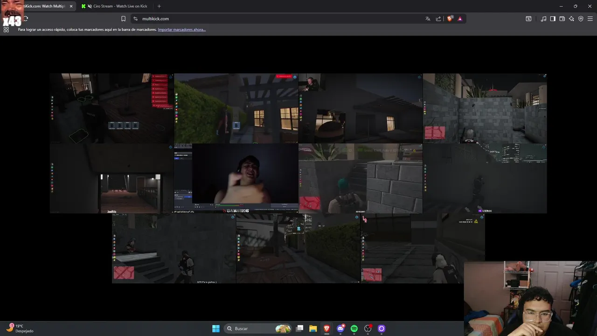Select the shirtless webcam stream thumbnail
This screenshot has width=597, height=336.
(x=236, y=178)
